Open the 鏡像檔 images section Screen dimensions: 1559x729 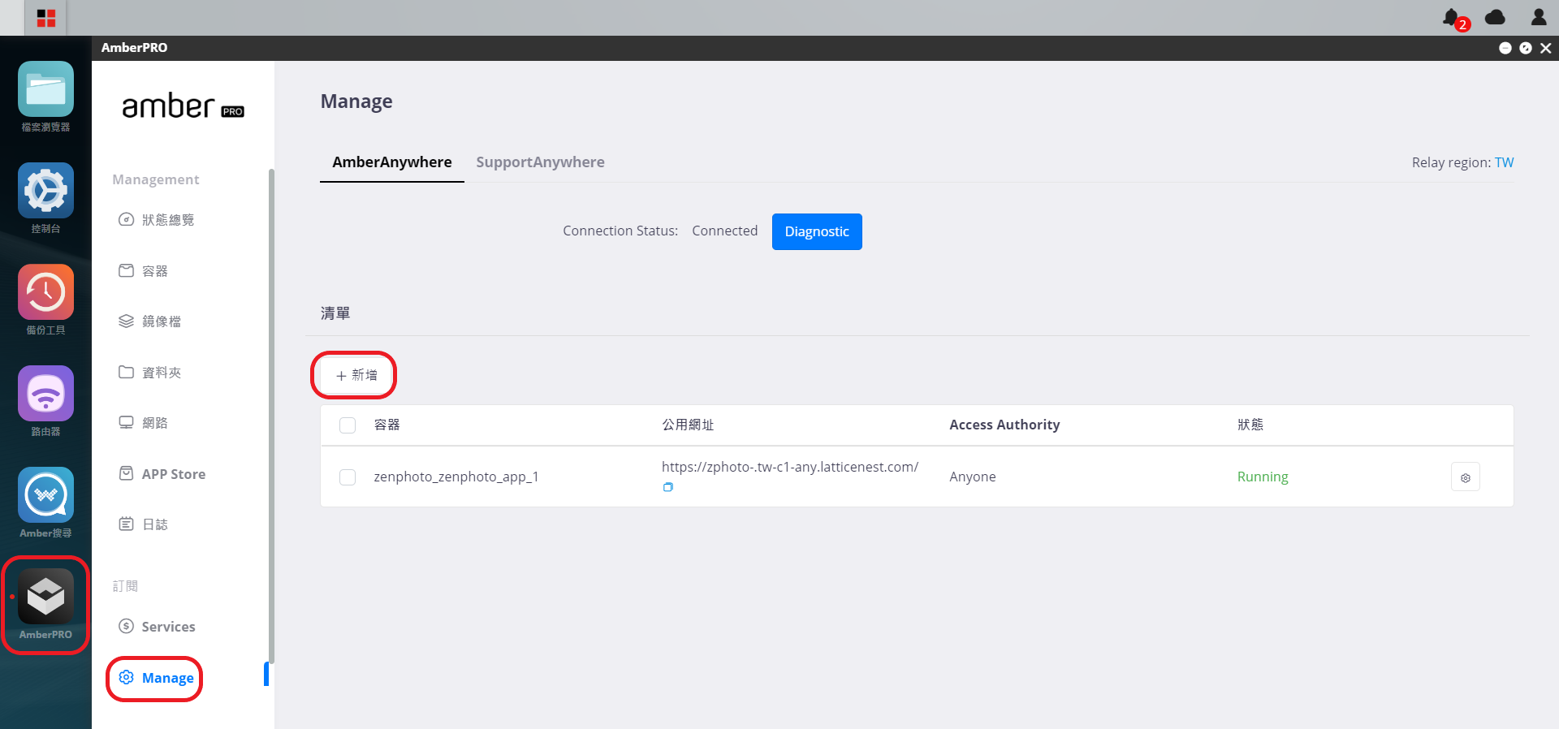[x=150, y=321]
